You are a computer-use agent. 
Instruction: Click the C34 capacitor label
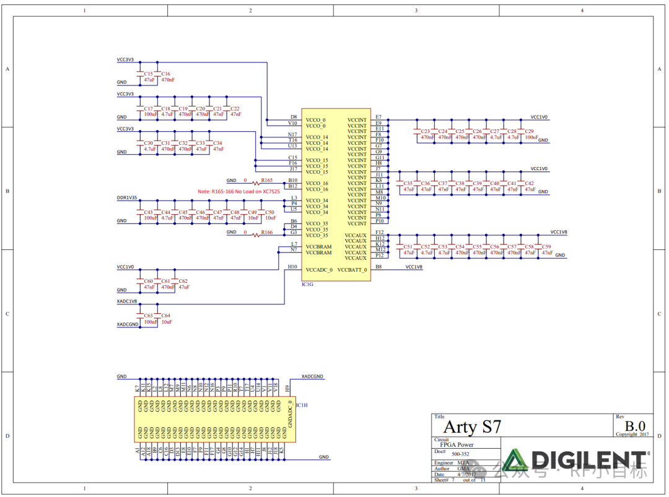click(218, 146)
